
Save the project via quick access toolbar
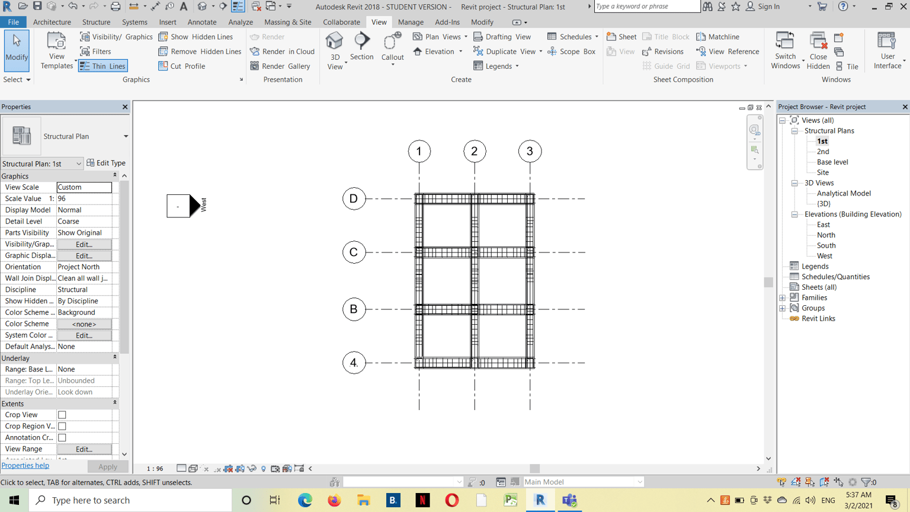(x=37, y=7)
